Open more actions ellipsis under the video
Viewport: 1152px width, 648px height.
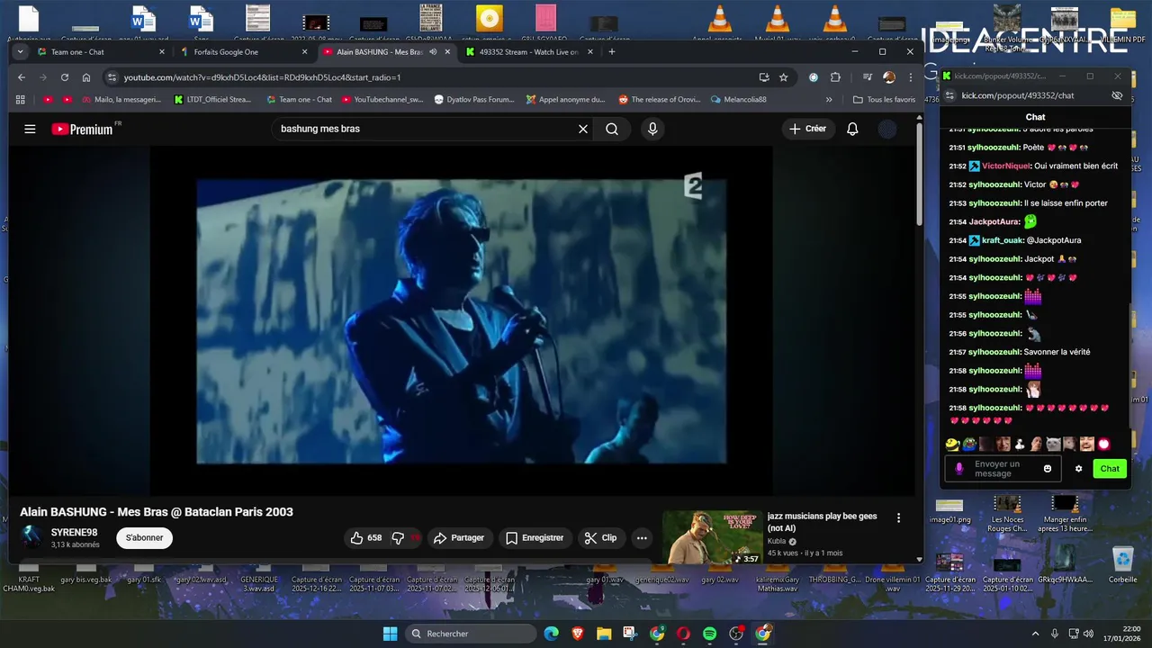click(642, 538)
